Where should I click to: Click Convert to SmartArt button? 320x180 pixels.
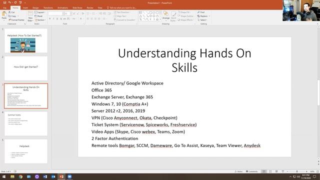point(124,20)
